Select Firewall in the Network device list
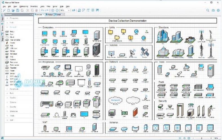 (12, 43)
